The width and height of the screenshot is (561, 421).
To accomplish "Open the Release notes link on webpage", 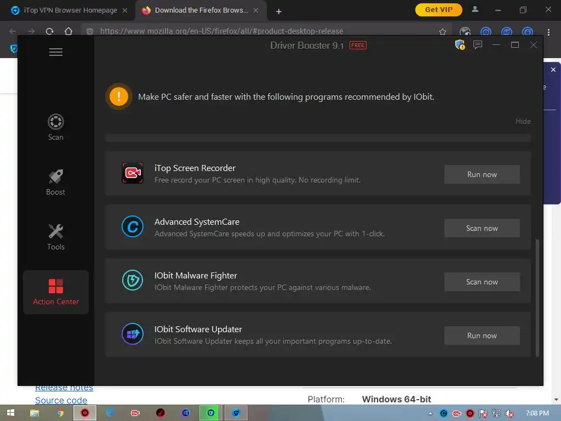I will 64,388.
